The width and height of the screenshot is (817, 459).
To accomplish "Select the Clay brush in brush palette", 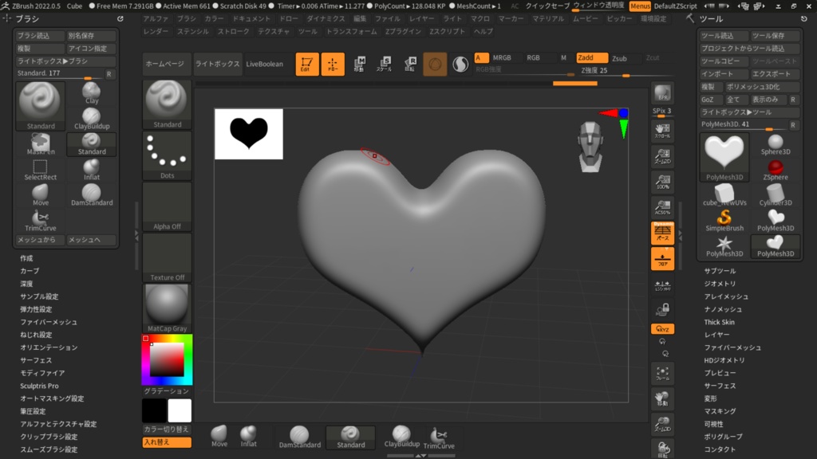I will click(x=92, y=93).
